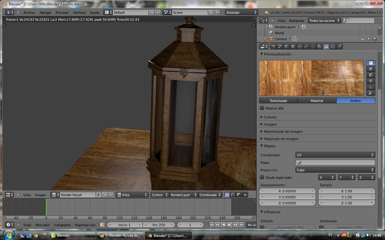Open the Procesar menu
This screenshot has height=240, width=385.
(x=62, y=13)
